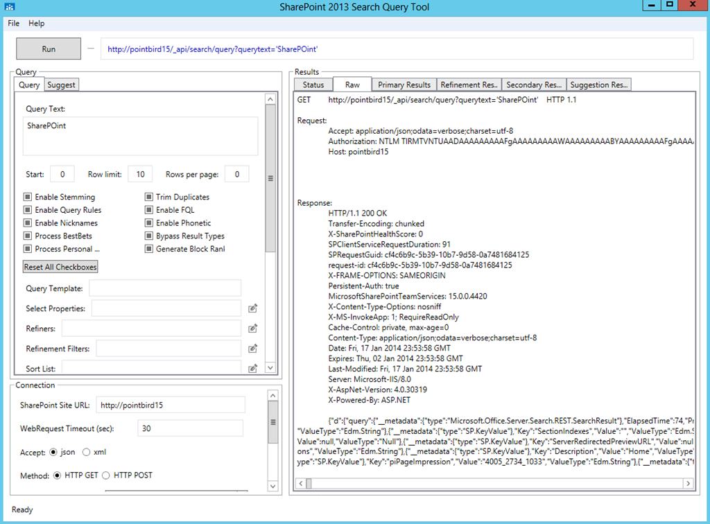Click the Run button
Image resolution: width=710 pixels, height=524 pixels.
pyautogui.click(x=49, y=49)
